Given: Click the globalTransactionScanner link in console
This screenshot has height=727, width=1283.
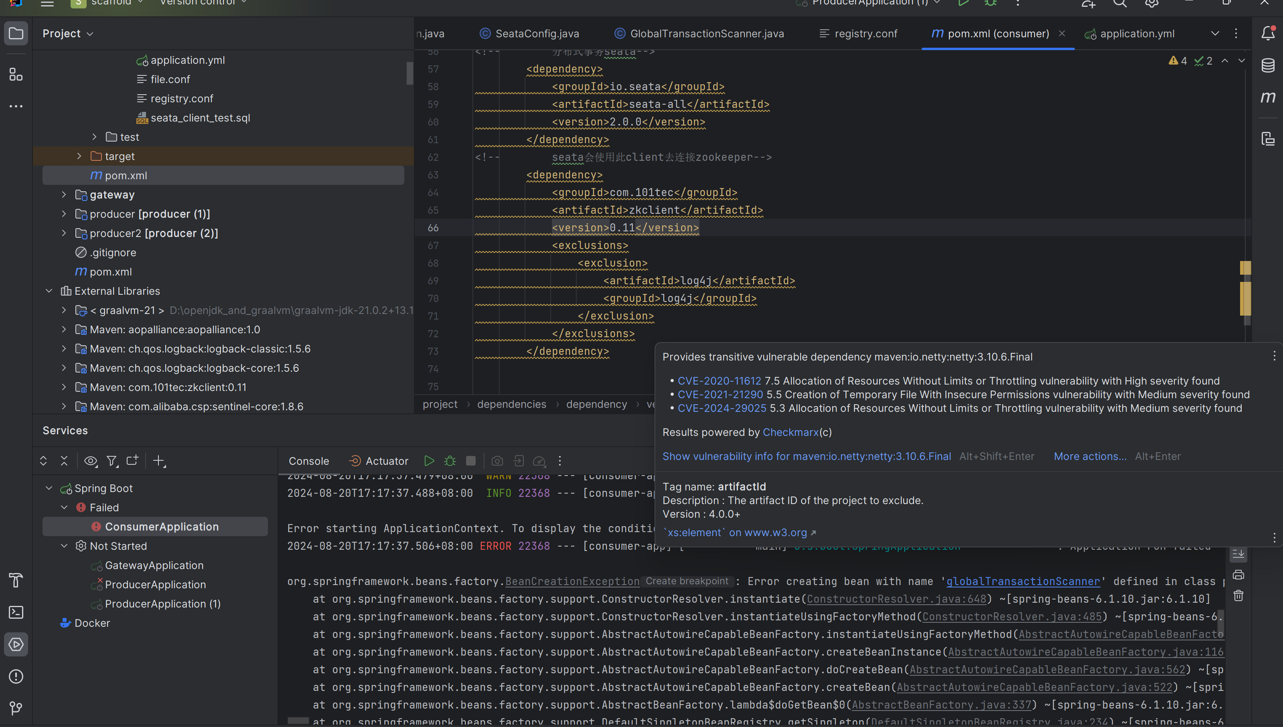Looking at the screenshot, I should (x=1022, y=582).
